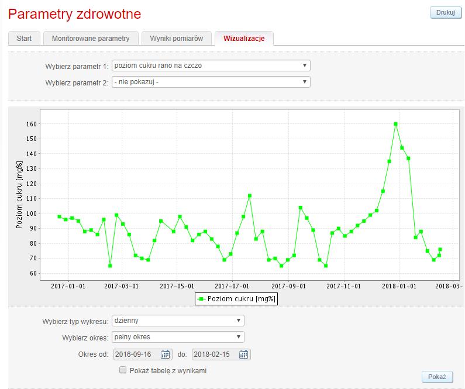
Task: Open calendar picker for 'do' date
Action: [x=243, y=354]
